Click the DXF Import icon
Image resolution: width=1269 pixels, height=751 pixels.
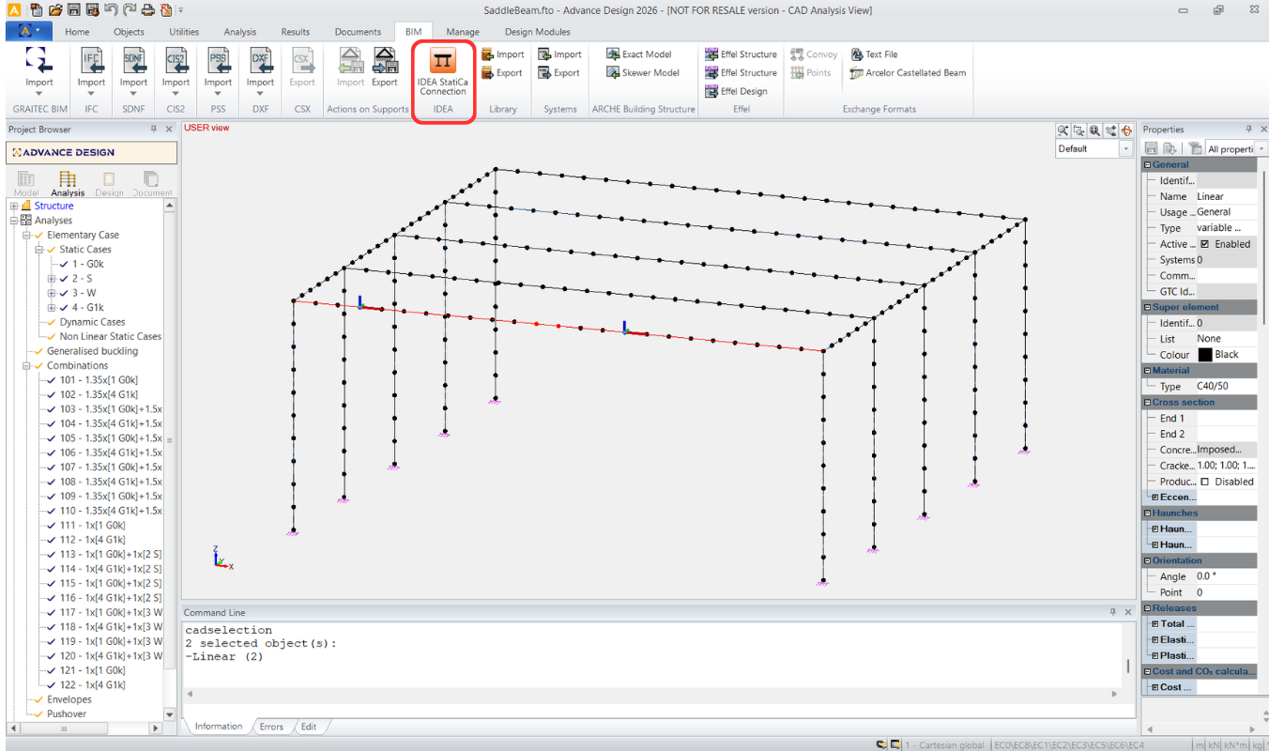[260, 60]
